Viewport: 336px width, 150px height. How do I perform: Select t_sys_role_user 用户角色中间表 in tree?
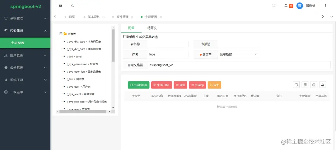86,102
